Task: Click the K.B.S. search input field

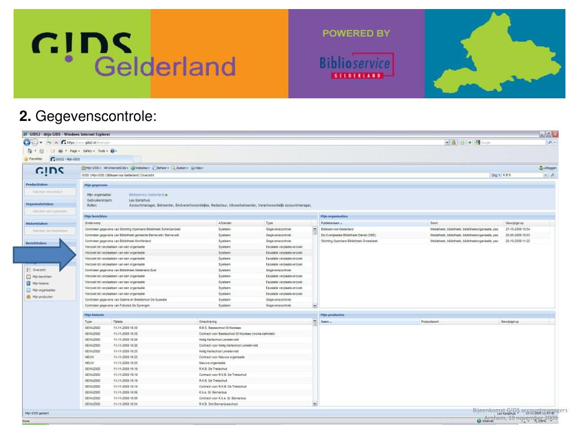Action: pos(522,175)
